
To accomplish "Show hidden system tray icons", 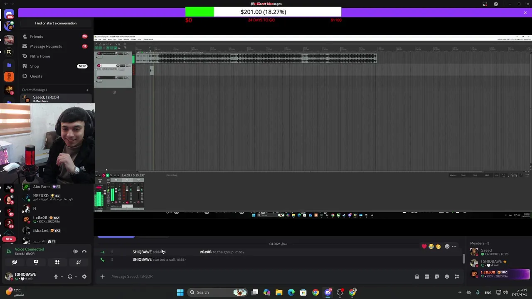I will (460, 292).
